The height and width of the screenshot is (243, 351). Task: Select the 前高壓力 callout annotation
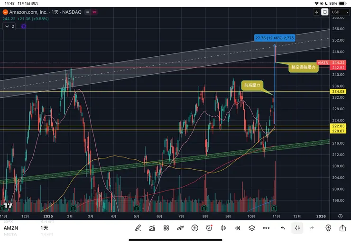pyautogui.click(x=252, y=85)
